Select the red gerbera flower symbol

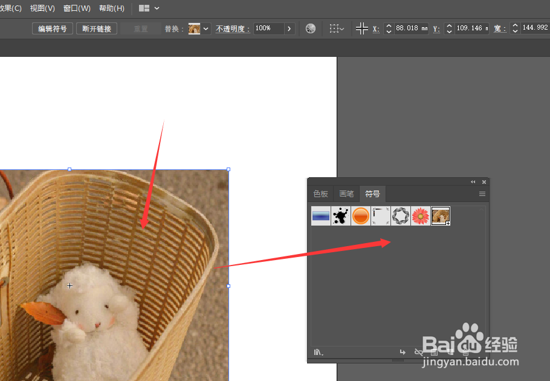pyautogui.click(x=421, y=216)
